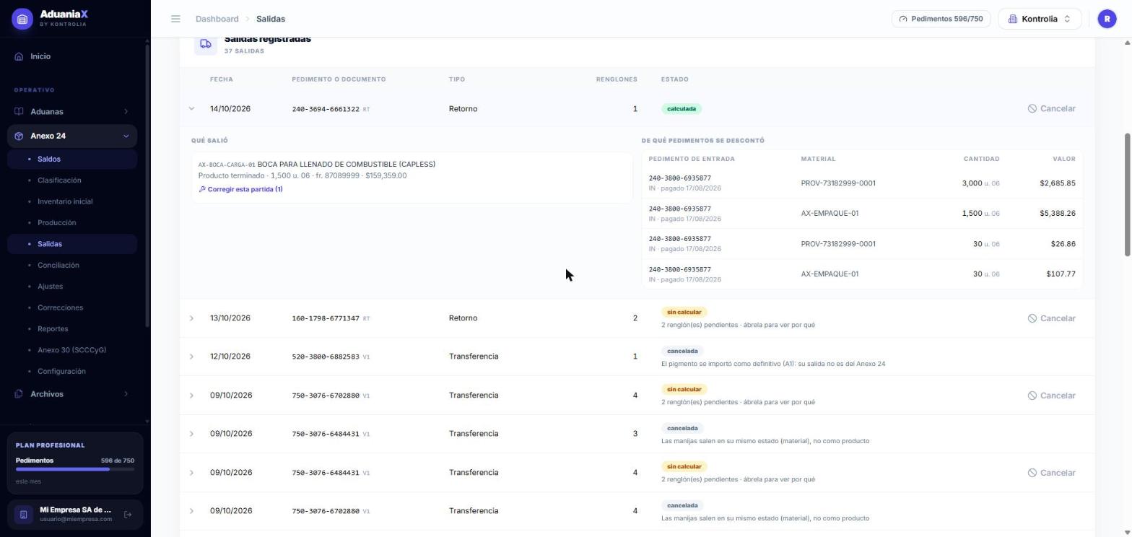Expand the Aduanas sidebar section chevron
The width and height of the screenshot is (1132, 537).
coord(126,112)
